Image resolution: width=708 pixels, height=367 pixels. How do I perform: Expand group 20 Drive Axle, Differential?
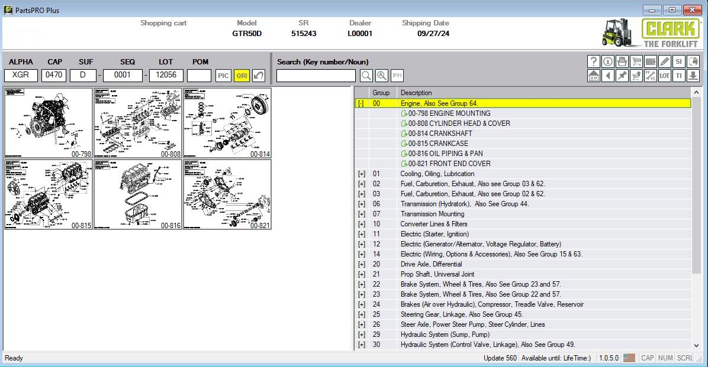pyautogui.click(x=361, y=264)
